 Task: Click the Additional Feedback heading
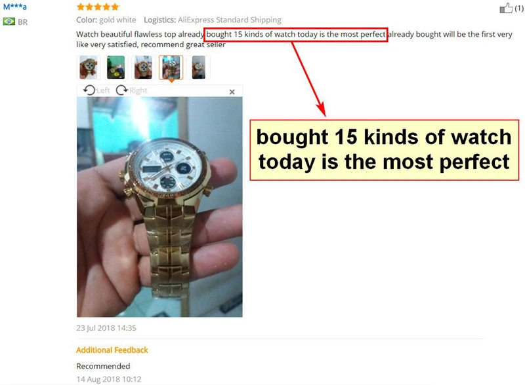[112, 350]
